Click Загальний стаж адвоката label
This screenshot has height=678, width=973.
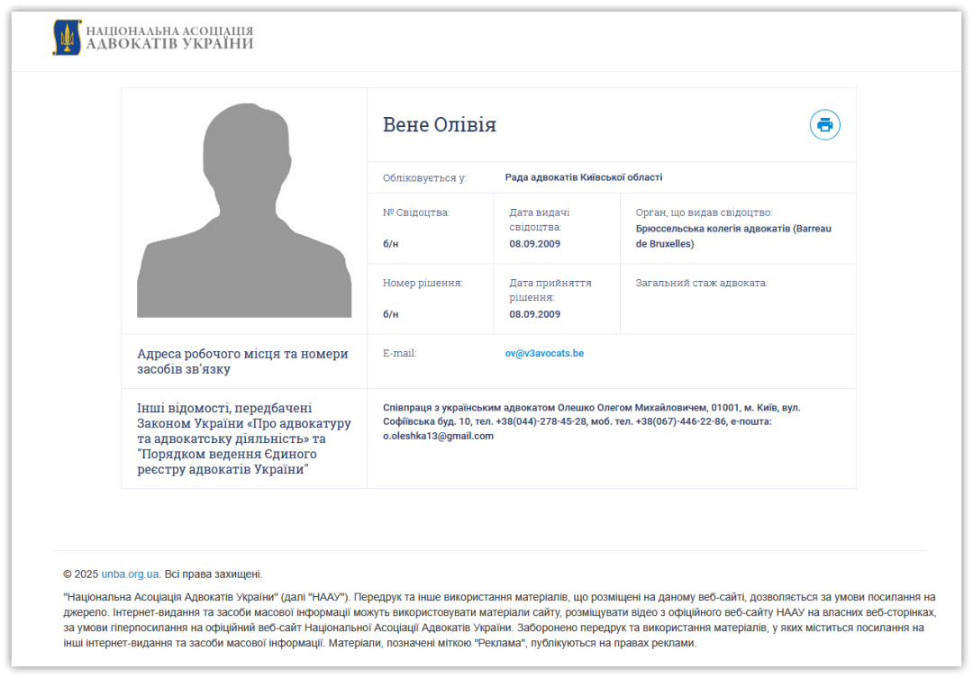click(701, 283)
